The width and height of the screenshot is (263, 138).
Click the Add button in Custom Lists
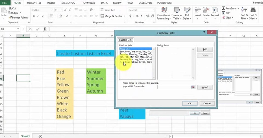pyautogui.click(x=205, y=49)
